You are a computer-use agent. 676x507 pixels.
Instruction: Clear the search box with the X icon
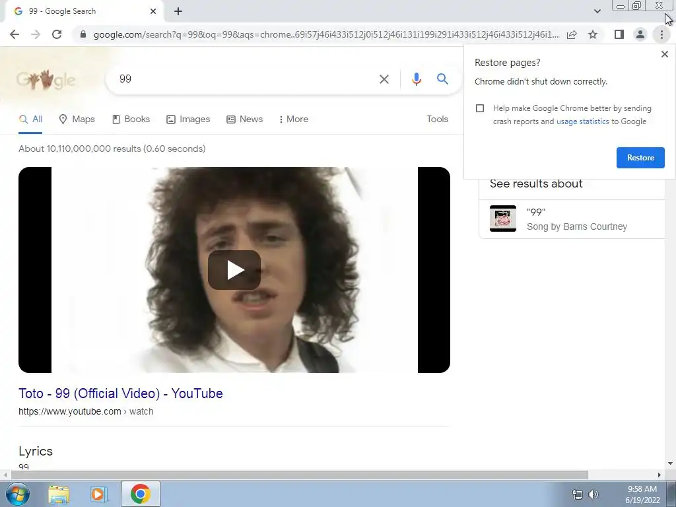384,79
